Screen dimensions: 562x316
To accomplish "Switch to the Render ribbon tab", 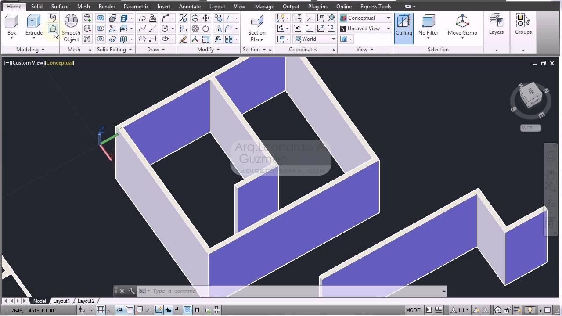I will click(x=107, y=7).
